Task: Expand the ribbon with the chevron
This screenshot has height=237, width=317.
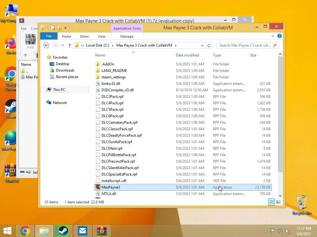Action: point(272,36)
